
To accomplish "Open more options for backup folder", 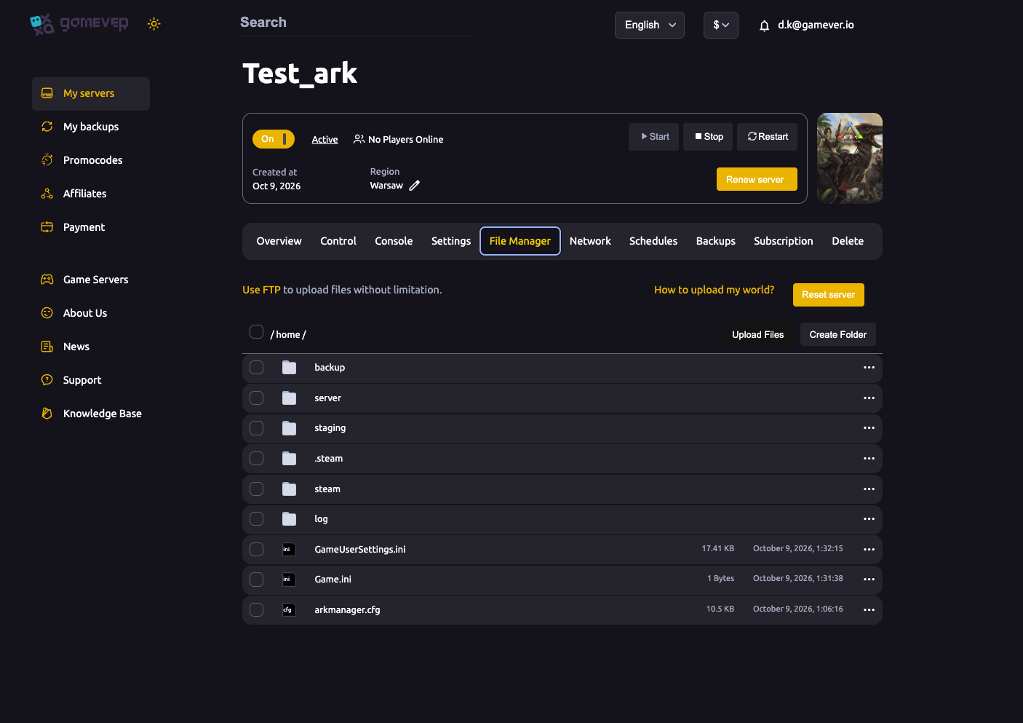I will [869, 368].
